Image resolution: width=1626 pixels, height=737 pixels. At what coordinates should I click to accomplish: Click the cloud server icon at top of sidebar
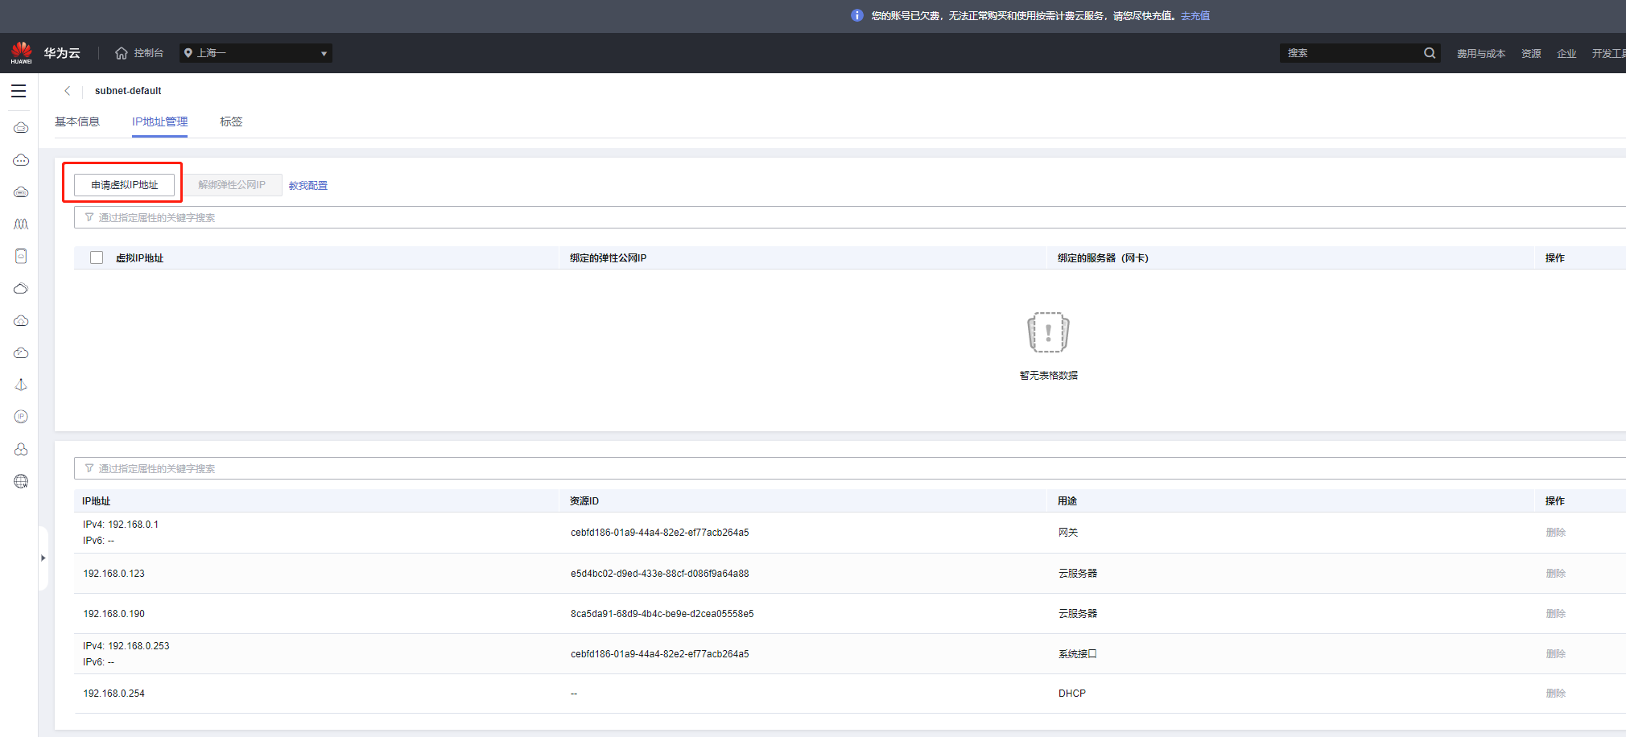coord(21,128)
